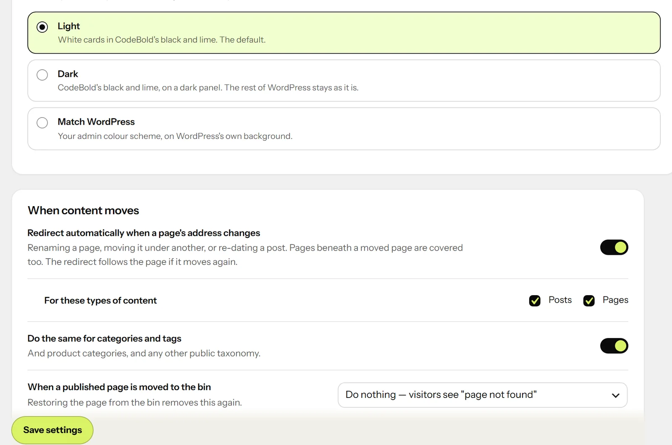Click 'Restoring the page from the bin' description
Viewport: 672px width, 445px height.
click(135, 403)
